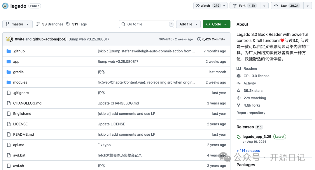This screenshot has width=315, height=170.
Task: Click the branches icon beside 33 Branches
Action: (38, 24)
